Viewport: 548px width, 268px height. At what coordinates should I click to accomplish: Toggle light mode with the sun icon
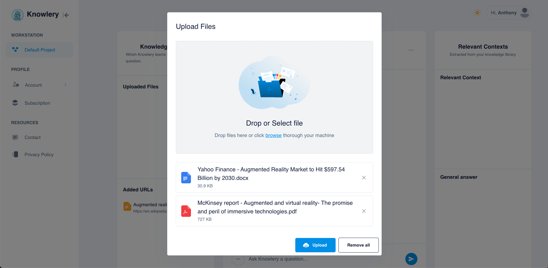click(x=477, y=13)
